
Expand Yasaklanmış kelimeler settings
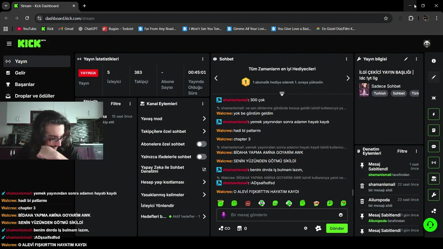click(204, 195)
